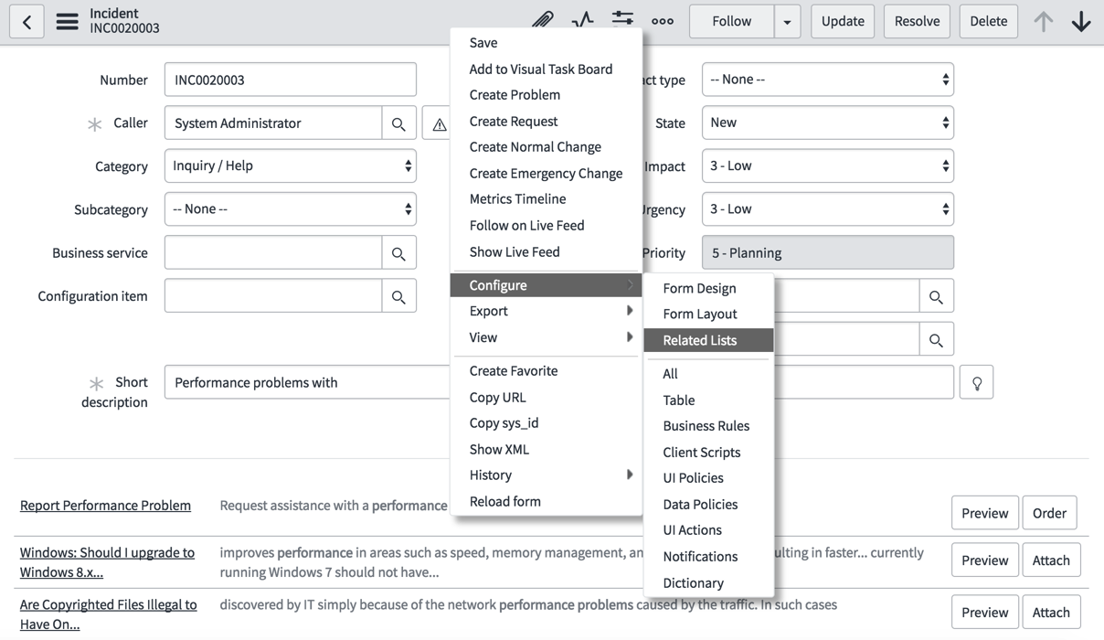Screen dimensions: 1104x640
Task: Select Create Problem menu item
Action: [547, 94]
